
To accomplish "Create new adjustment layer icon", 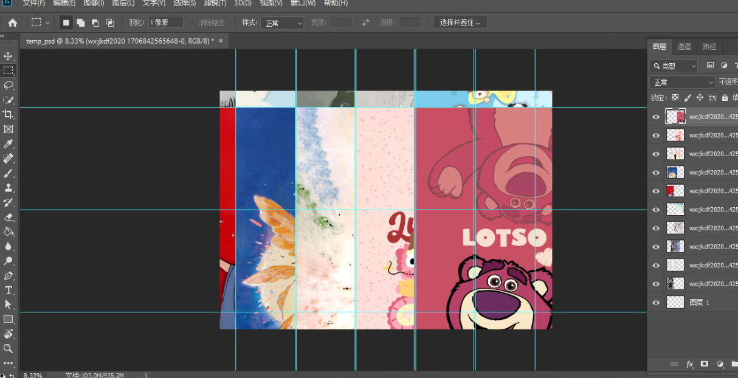I will coord(720,363).
